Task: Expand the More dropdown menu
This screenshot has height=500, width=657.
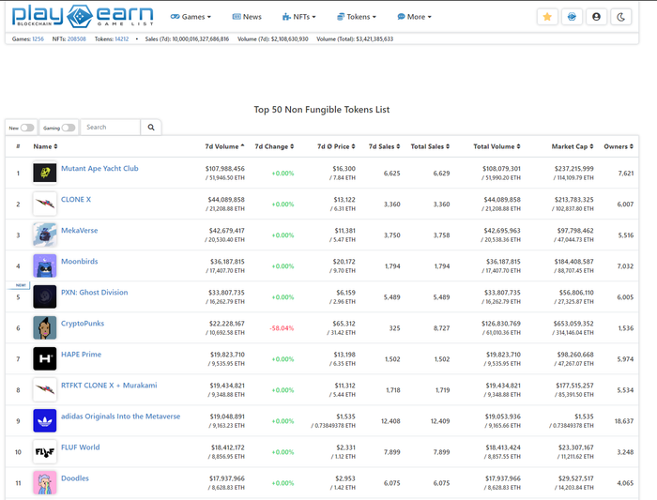Action: 414,17
